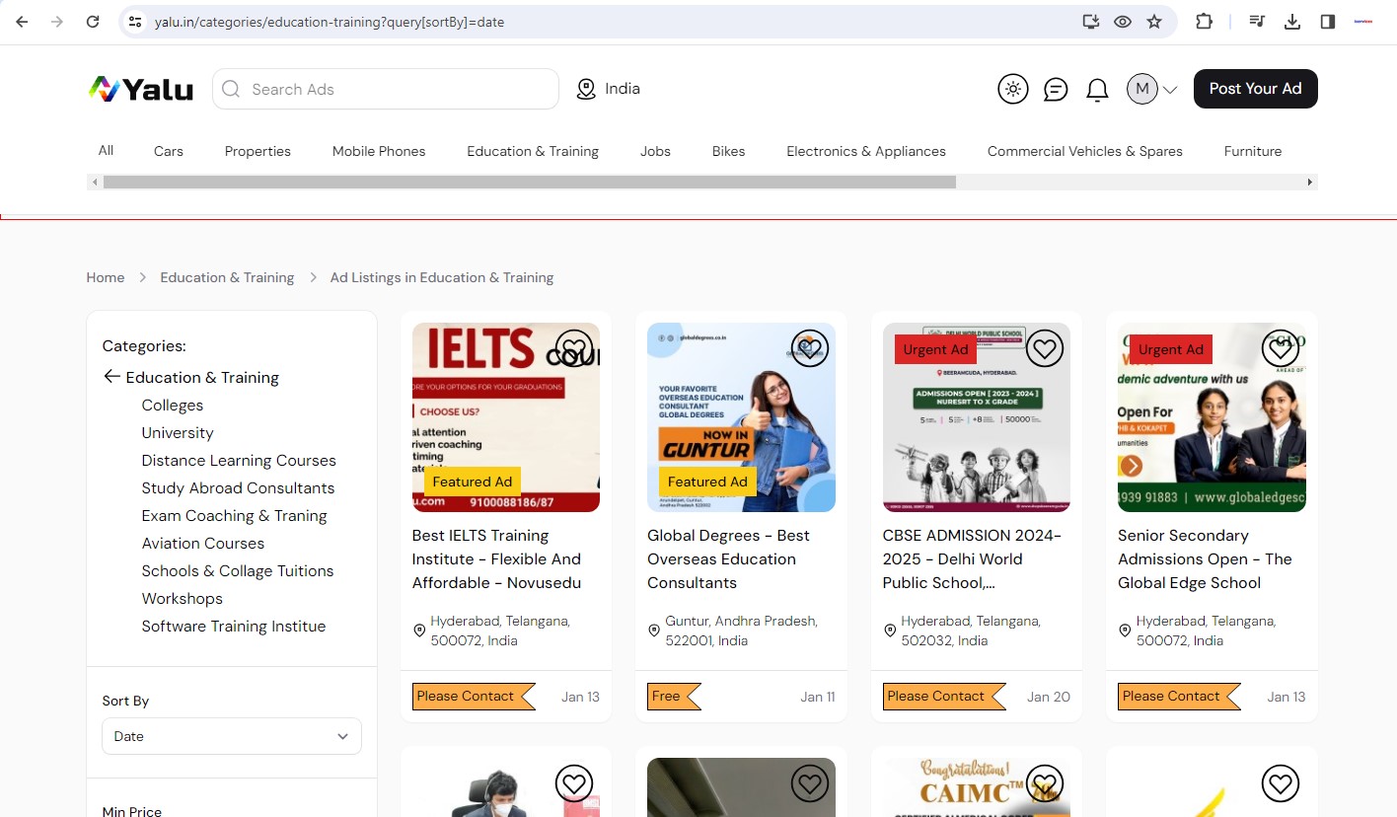Viewport: 1397px width, 817px height.
Task: Open browser downloads icon
Action: (x=1292, y=21)
